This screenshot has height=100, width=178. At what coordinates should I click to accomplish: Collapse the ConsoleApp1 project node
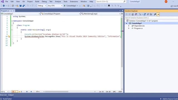(127, 23)
